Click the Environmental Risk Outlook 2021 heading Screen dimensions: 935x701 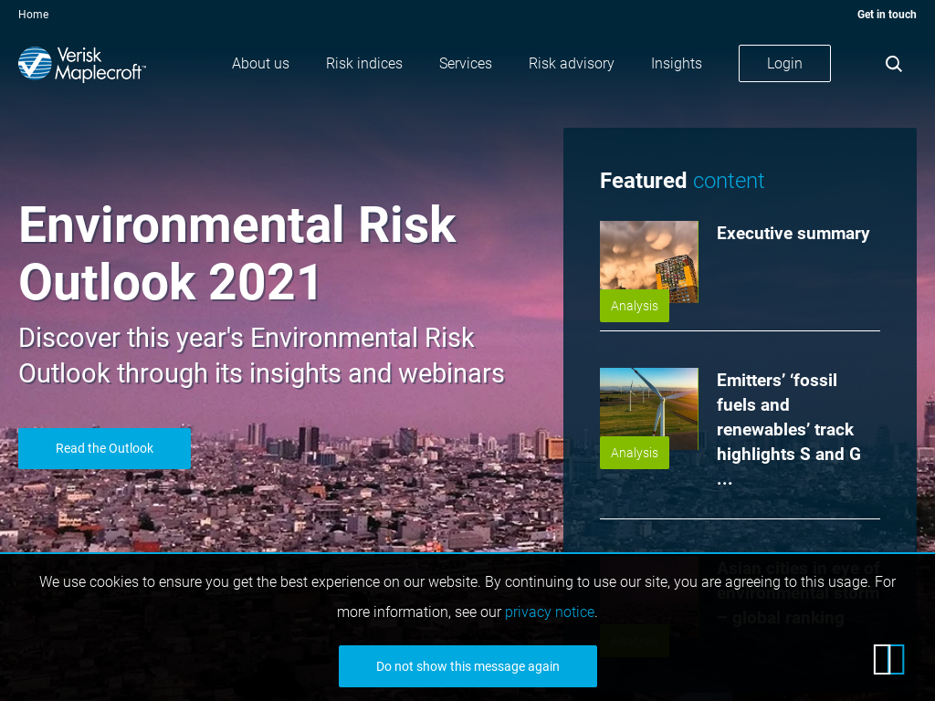tap(237, 254)
